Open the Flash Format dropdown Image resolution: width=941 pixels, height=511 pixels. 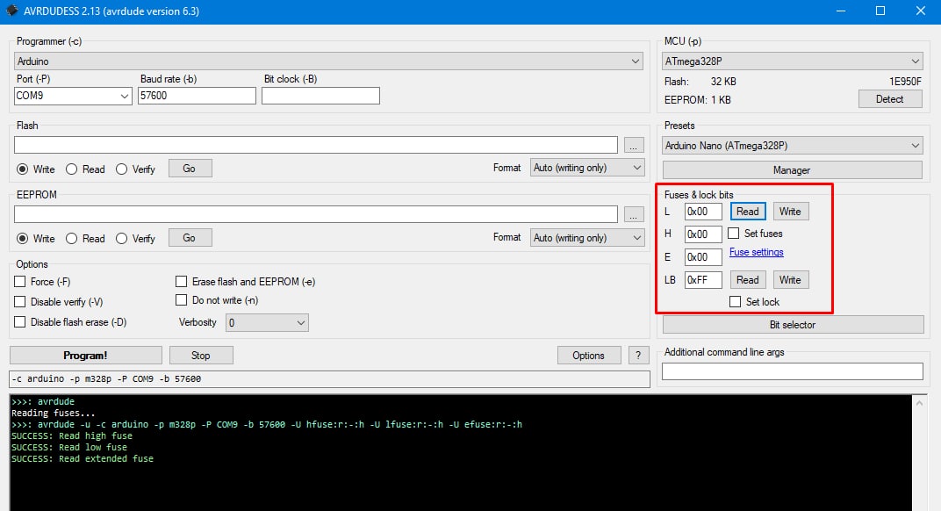[x=587, y=168]
